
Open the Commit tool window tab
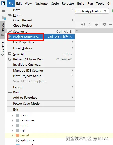3,49
